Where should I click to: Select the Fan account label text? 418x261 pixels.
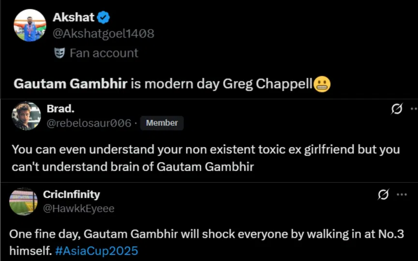[x=104, y=53]
